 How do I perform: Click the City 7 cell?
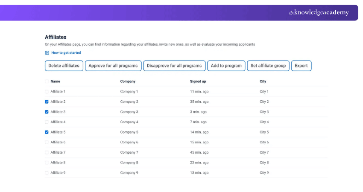pyautogui.click(x=264, y=152)
